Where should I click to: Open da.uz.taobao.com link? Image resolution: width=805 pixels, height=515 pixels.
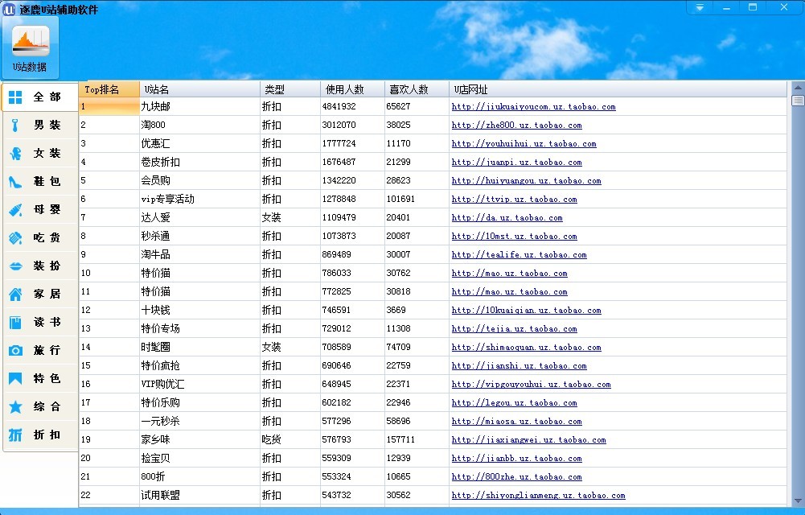pos(507,218)
